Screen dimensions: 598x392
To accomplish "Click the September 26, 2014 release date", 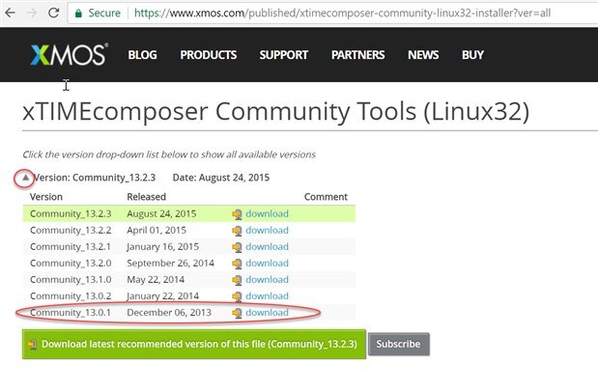I will pyautogui.click(x=170, y=263).
